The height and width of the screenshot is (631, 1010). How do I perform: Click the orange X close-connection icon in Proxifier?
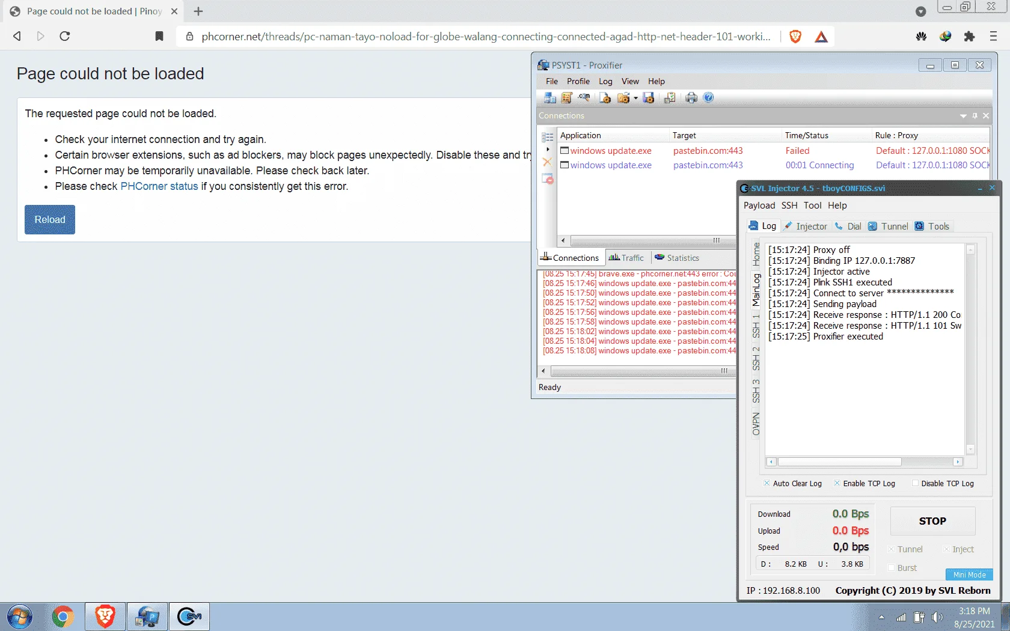click(x=547, y=162)
